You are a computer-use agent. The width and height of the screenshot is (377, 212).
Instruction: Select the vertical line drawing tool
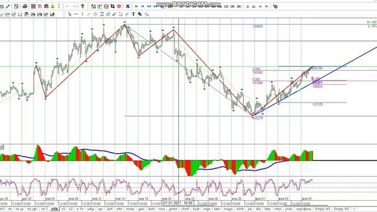(x=82, y=14)
